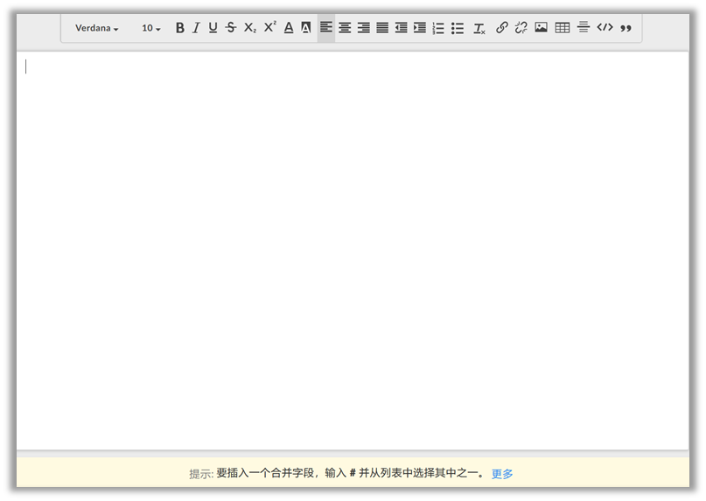Insert a table
Image resolution: width=706 pixels, height=501 pixels.
click(x=563, y=28)
